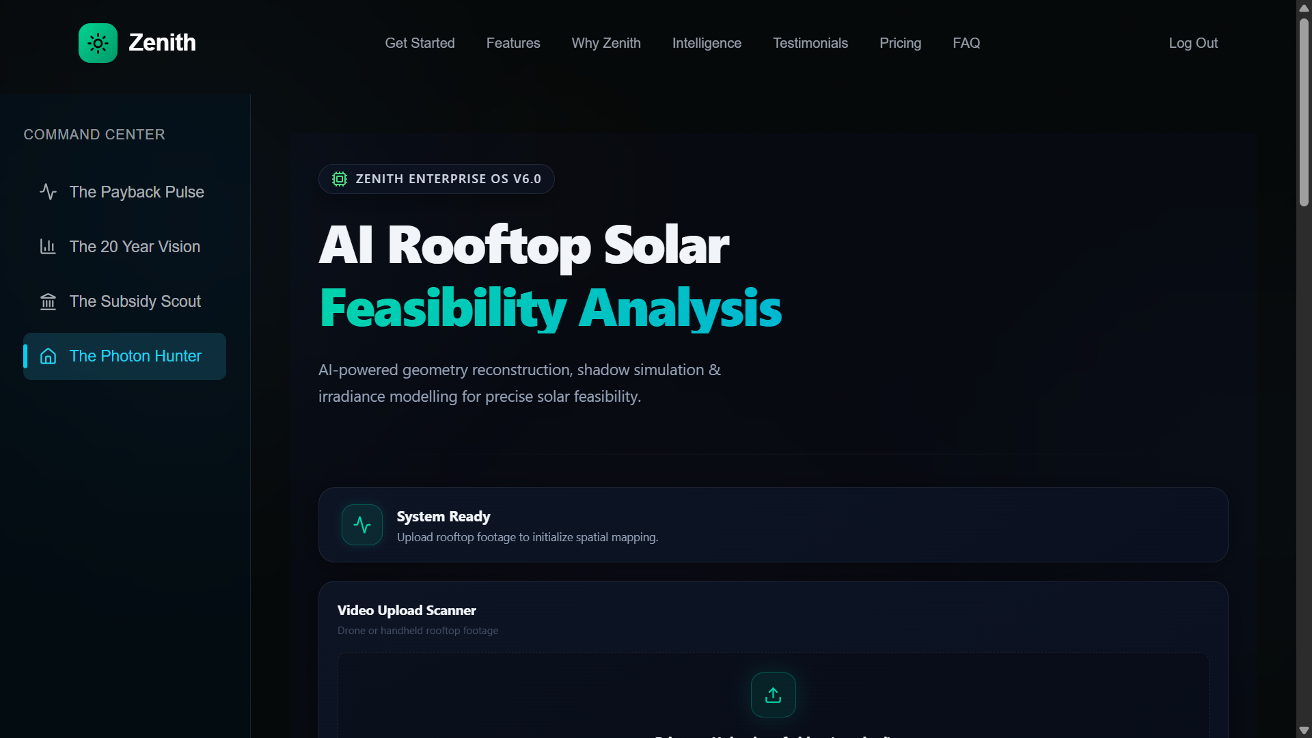Open the Pricing page link

900,43
